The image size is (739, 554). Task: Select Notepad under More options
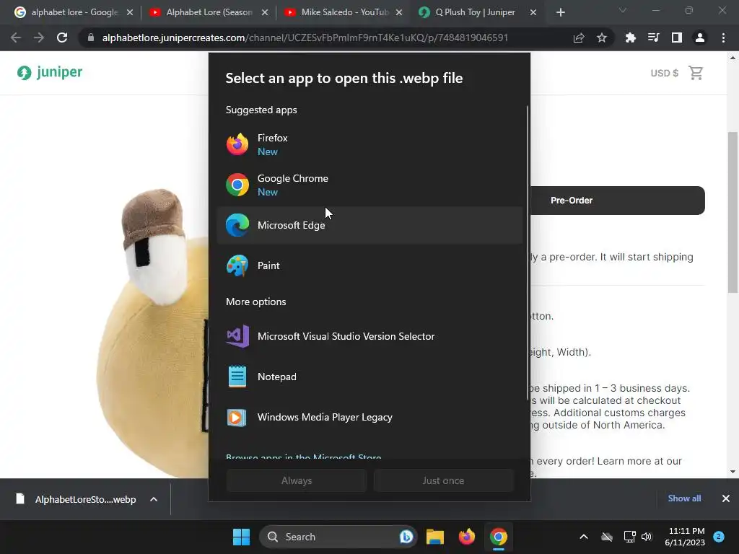click(369, 377)
